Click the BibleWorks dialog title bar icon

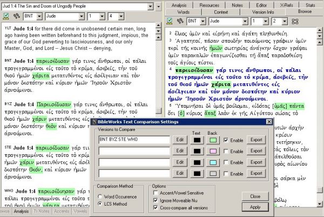[94, 122]
